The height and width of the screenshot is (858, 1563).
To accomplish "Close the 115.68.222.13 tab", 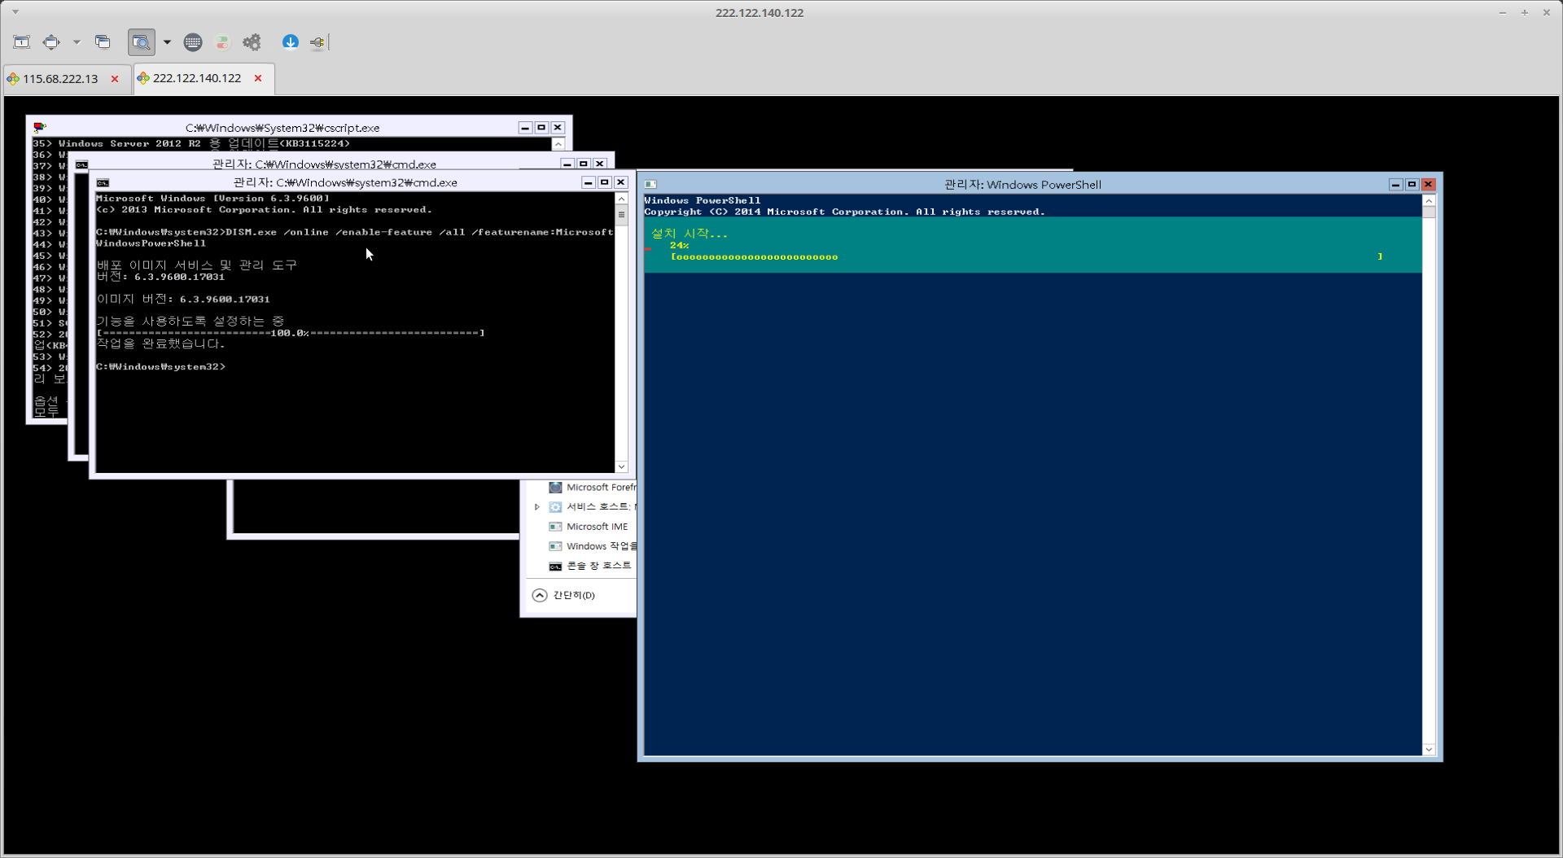I will pos(115,79).
